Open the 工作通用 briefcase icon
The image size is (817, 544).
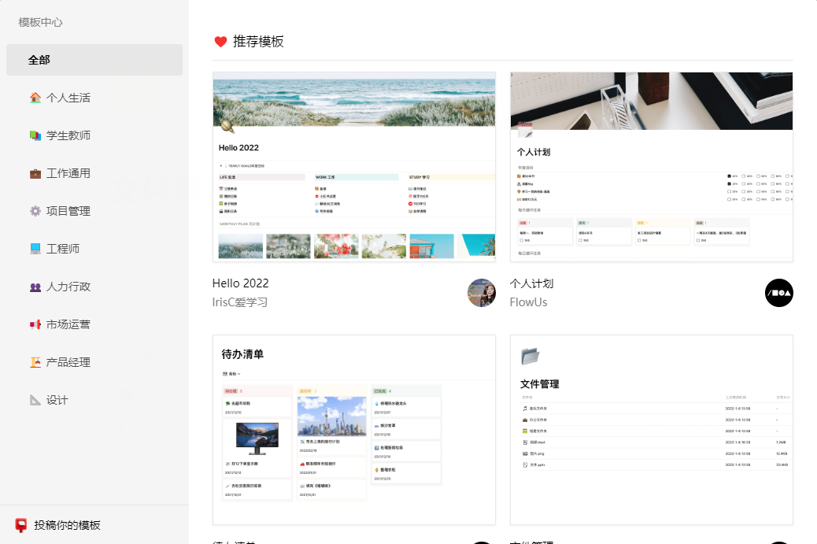click(x=35, y=173)
